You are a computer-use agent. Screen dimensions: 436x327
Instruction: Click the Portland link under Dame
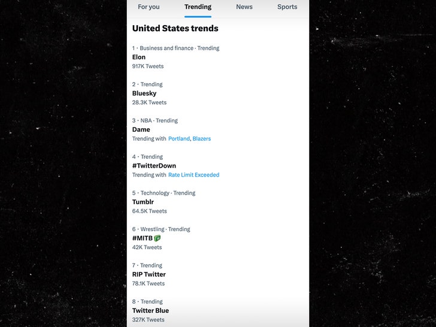(x=178, y=139)
